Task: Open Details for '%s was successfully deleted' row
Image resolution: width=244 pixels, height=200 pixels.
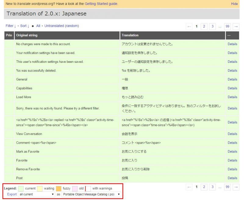Action: [x=232, y=71]
